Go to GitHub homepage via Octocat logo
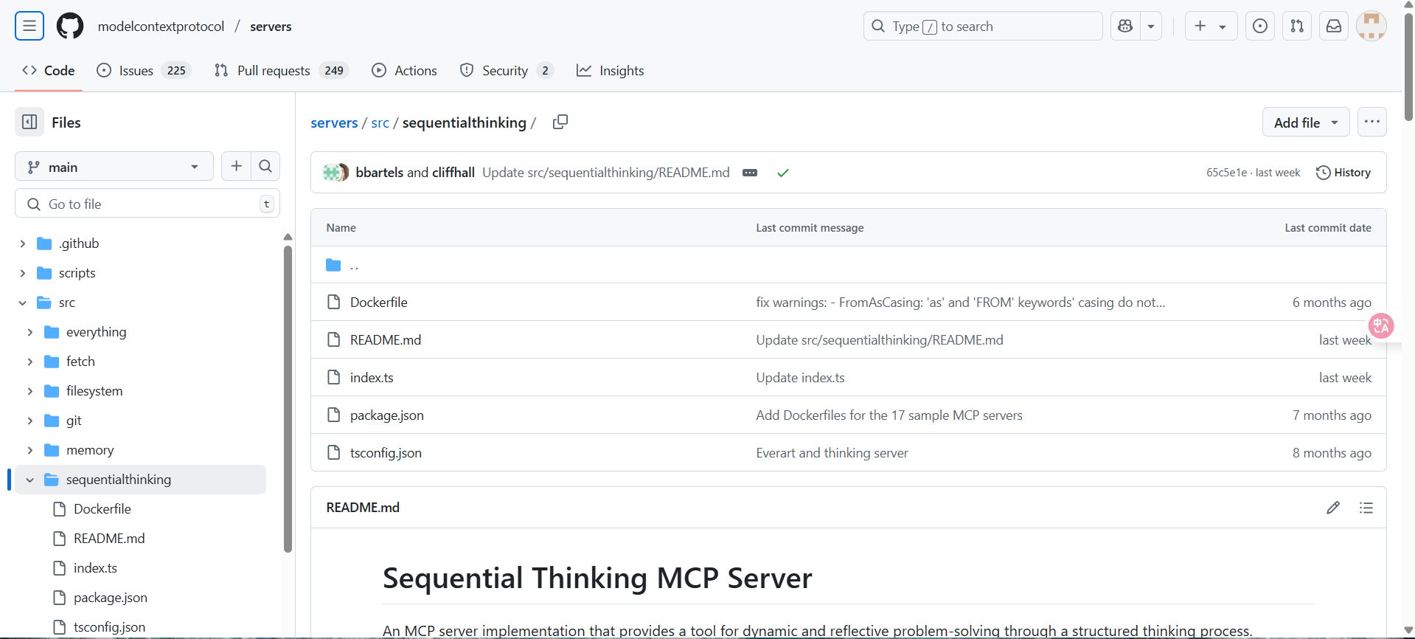The width and height of the screenshot is (1415, 639). (x=70, y=27)
